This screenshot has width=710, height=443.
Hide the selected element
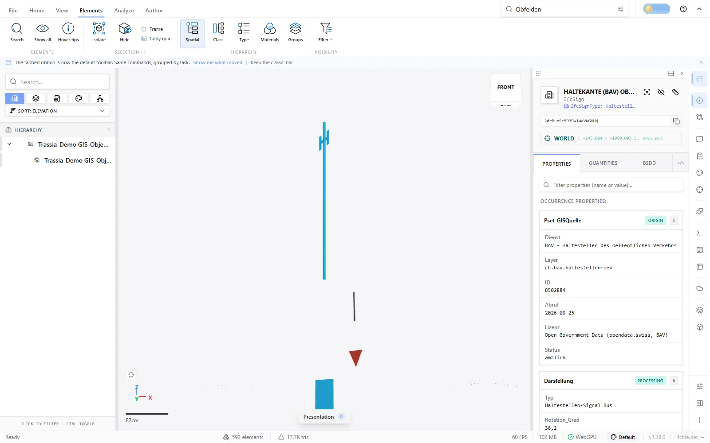click(x=125, y=33)
